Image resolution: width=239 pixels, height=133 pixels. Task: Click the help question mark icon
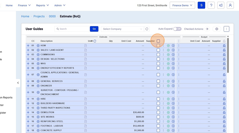pos(211,5)
